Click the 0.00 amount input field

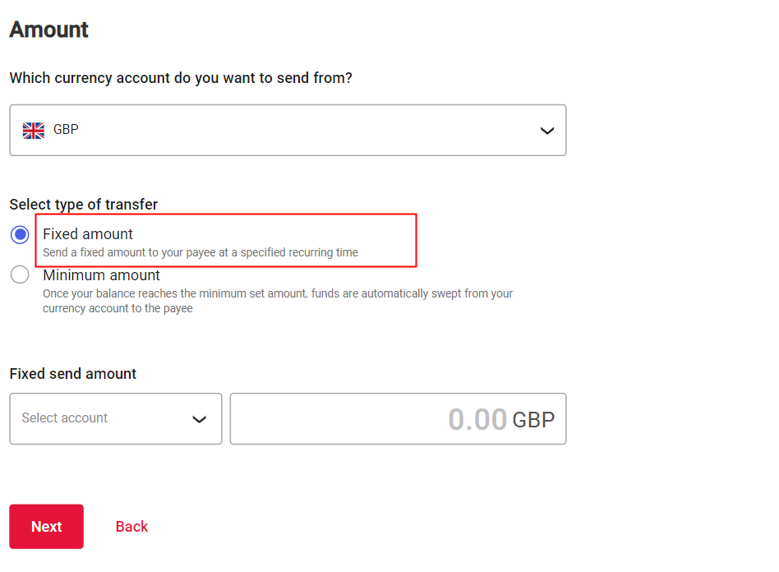point(370,419)
